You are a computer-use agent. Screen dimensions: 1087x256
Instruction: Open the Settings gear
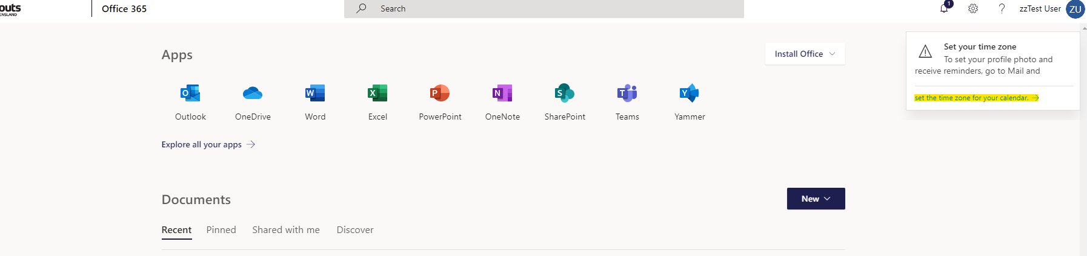(973, 8)
